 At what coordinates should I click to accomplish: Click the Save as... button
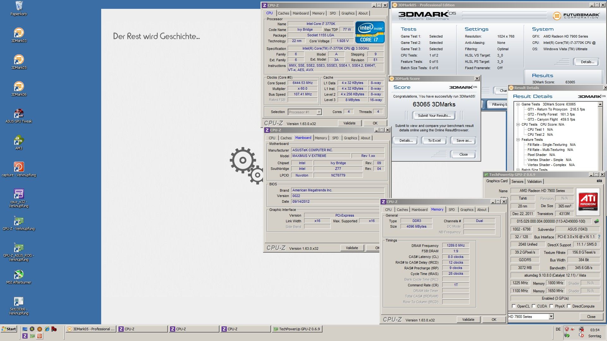click(x=464, y=141)
